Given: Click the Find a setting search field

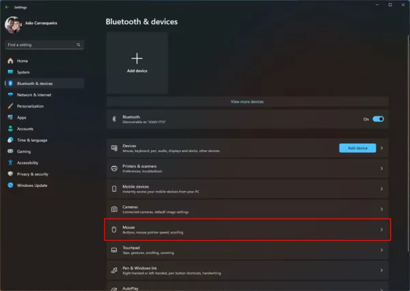Looking at the screenshot, I should tap(44, 45).
